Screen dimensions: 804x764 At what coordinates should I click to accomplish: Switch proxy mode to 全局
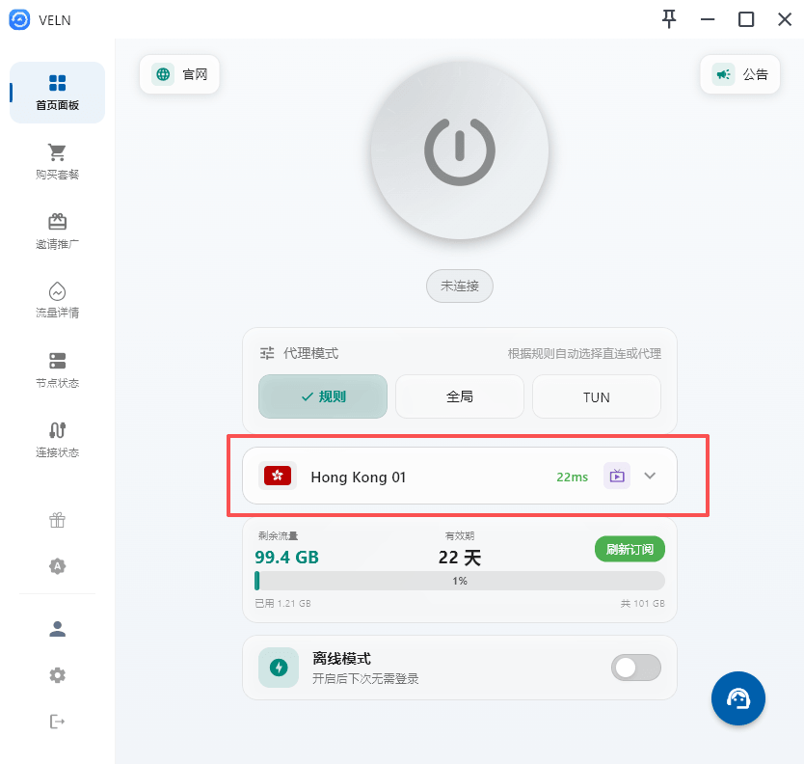(460, 396)
